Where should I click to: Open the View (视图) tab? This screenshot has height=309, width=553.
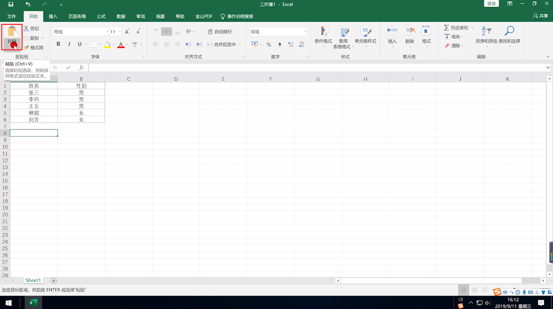160,17
